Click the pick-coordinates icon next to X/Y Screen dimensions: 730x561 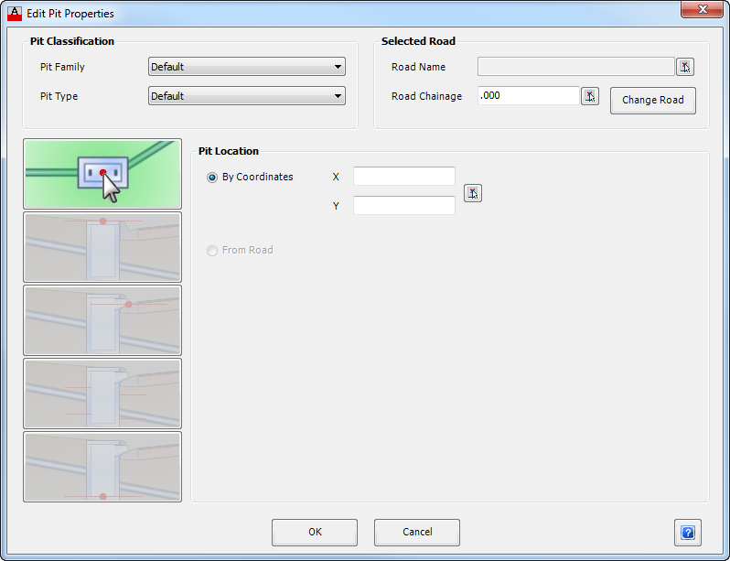(x=473, y=193)
